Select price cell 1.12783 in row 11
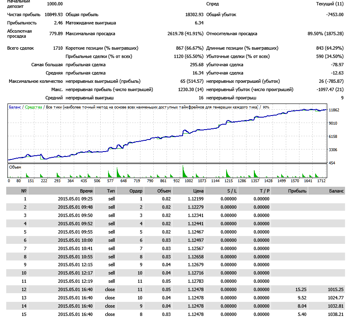350x318 pixels. [x=196, y=281]
